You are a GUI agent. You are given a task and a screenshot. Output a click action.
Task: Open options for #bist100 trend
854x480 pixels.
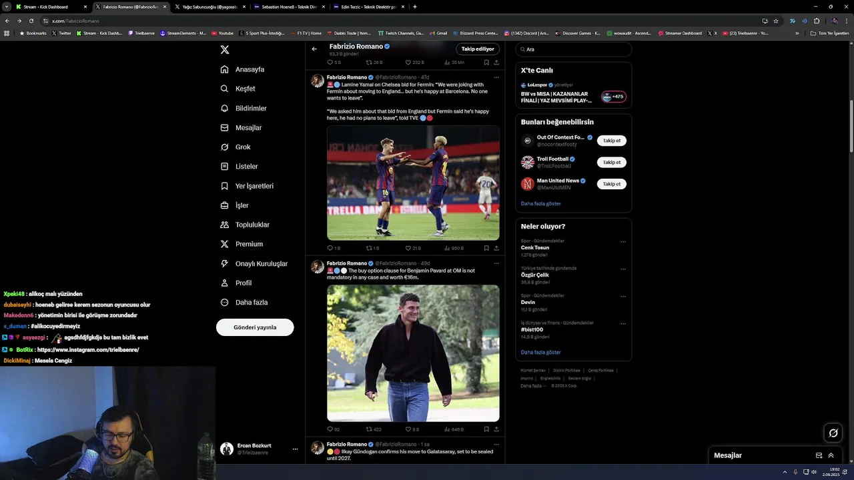[x=623, y=323]
